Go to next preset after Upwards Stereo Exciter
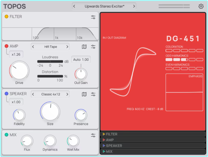208x157 pixels. (134, 6)
